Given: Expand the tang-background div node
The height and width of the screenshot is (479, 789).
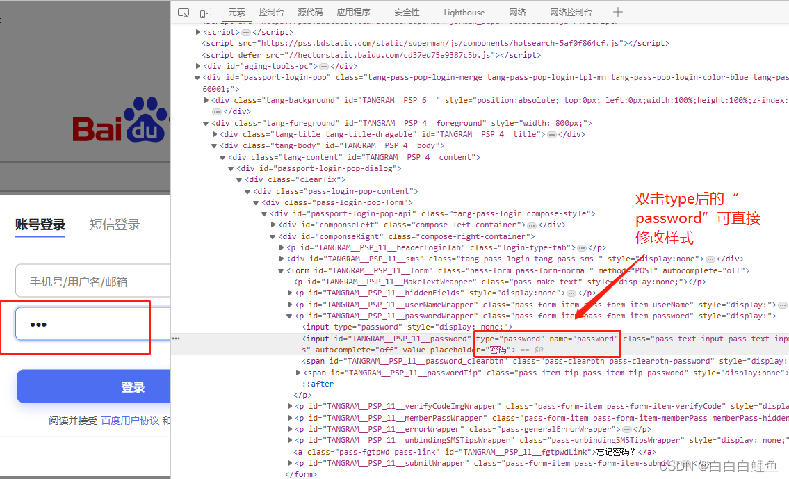Looking at the screenshot, I should 206,100.
